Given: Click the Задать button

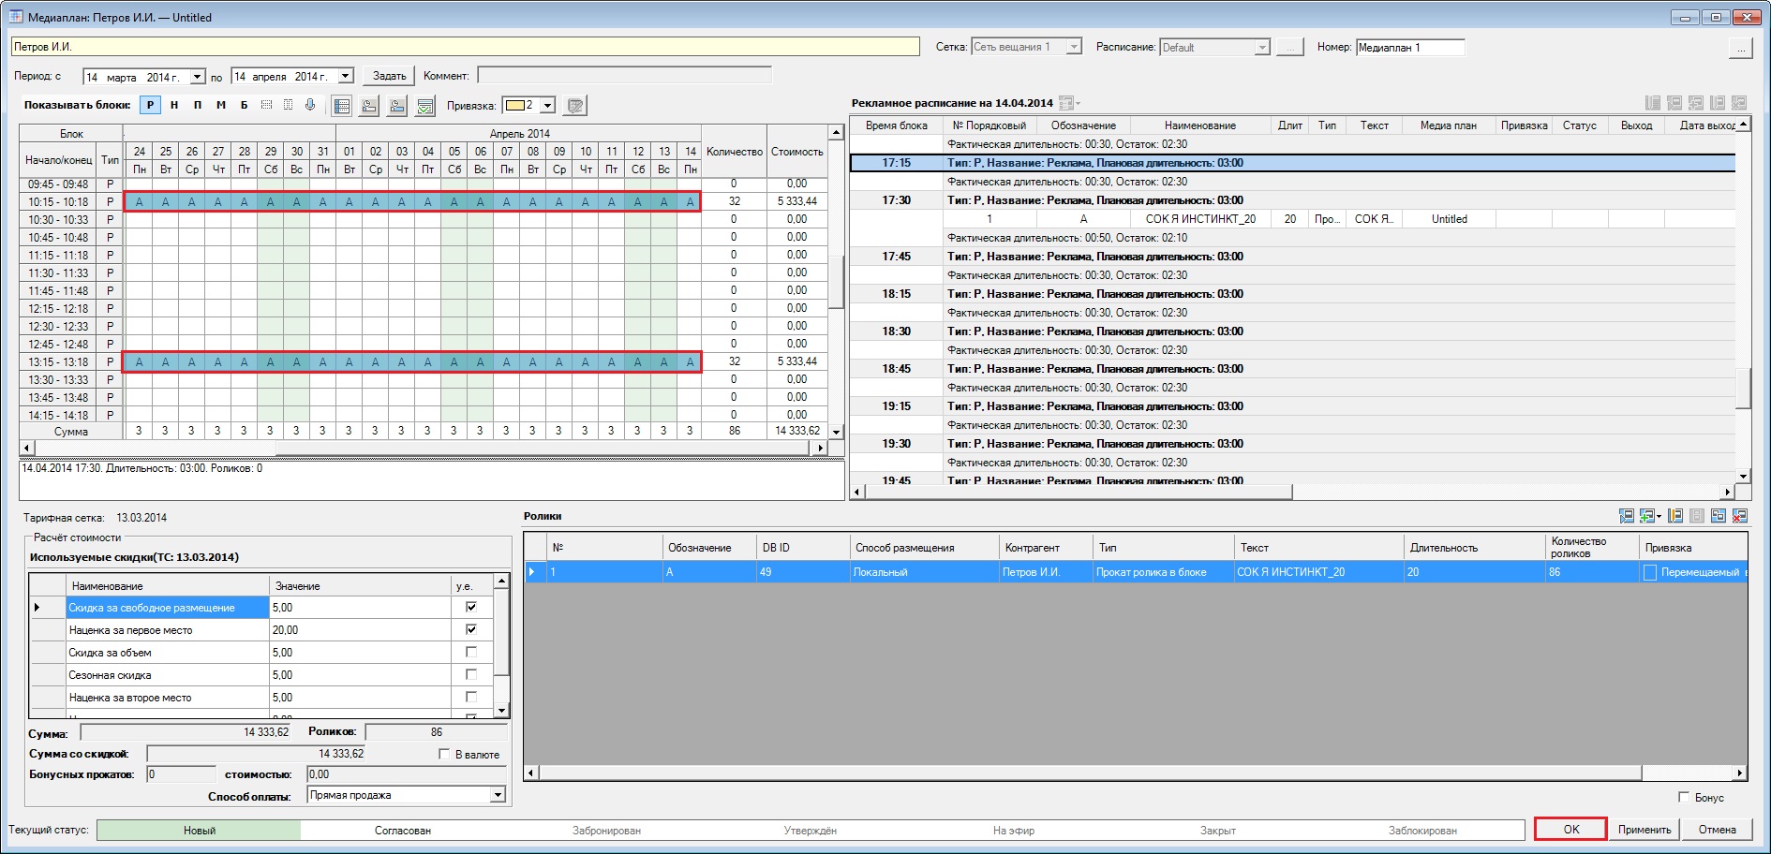Looking at the screenshot, I should point(389,76).
